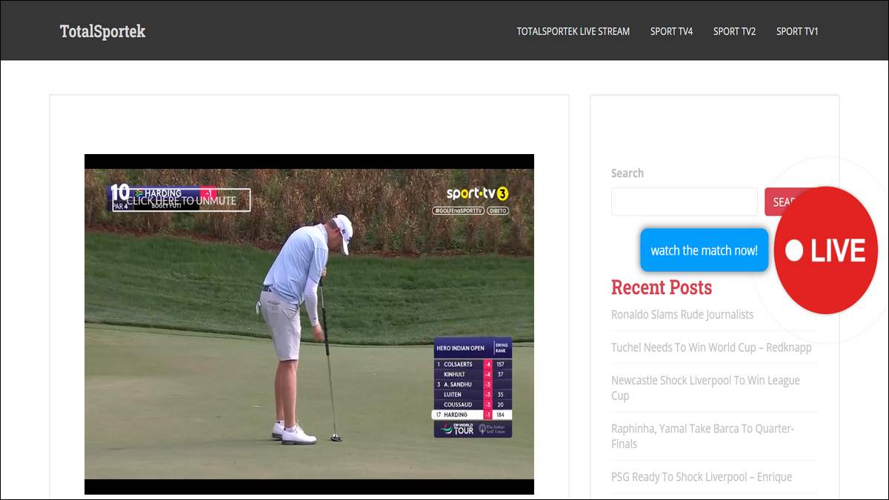
Task: Click the 'DIRETO' badge in video
Action: click(499, 211)
